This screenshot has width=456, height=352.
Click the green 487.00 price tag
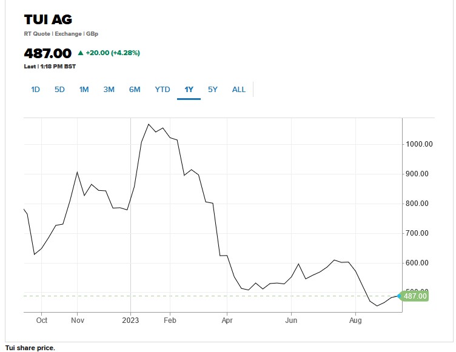pyautogui.click(x=415, y=296)
